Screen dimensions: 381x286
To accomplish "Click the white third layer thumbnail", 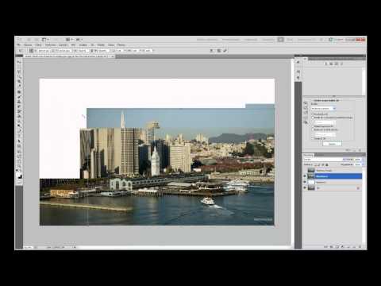I will [311, 182].
